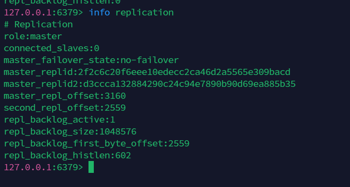Click the 'repl_backlog_size:1048576' line
Image resolution: width=350 pixels, height=187 pixels.
click(x=70, y=131)
